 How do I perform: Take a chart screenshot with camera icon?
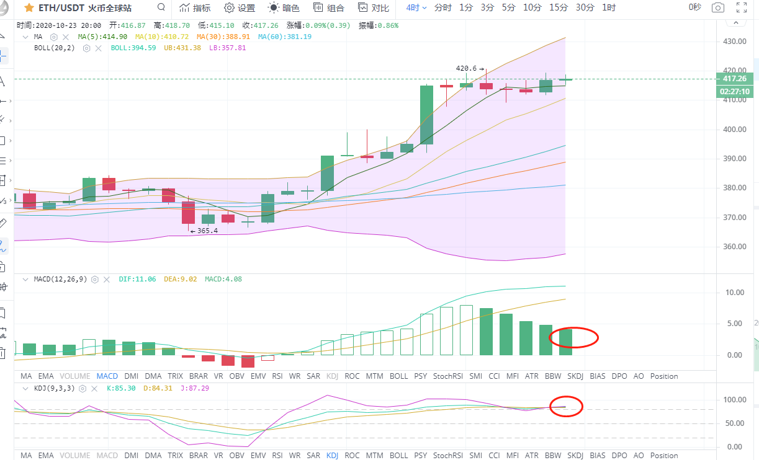click(717, 8)
